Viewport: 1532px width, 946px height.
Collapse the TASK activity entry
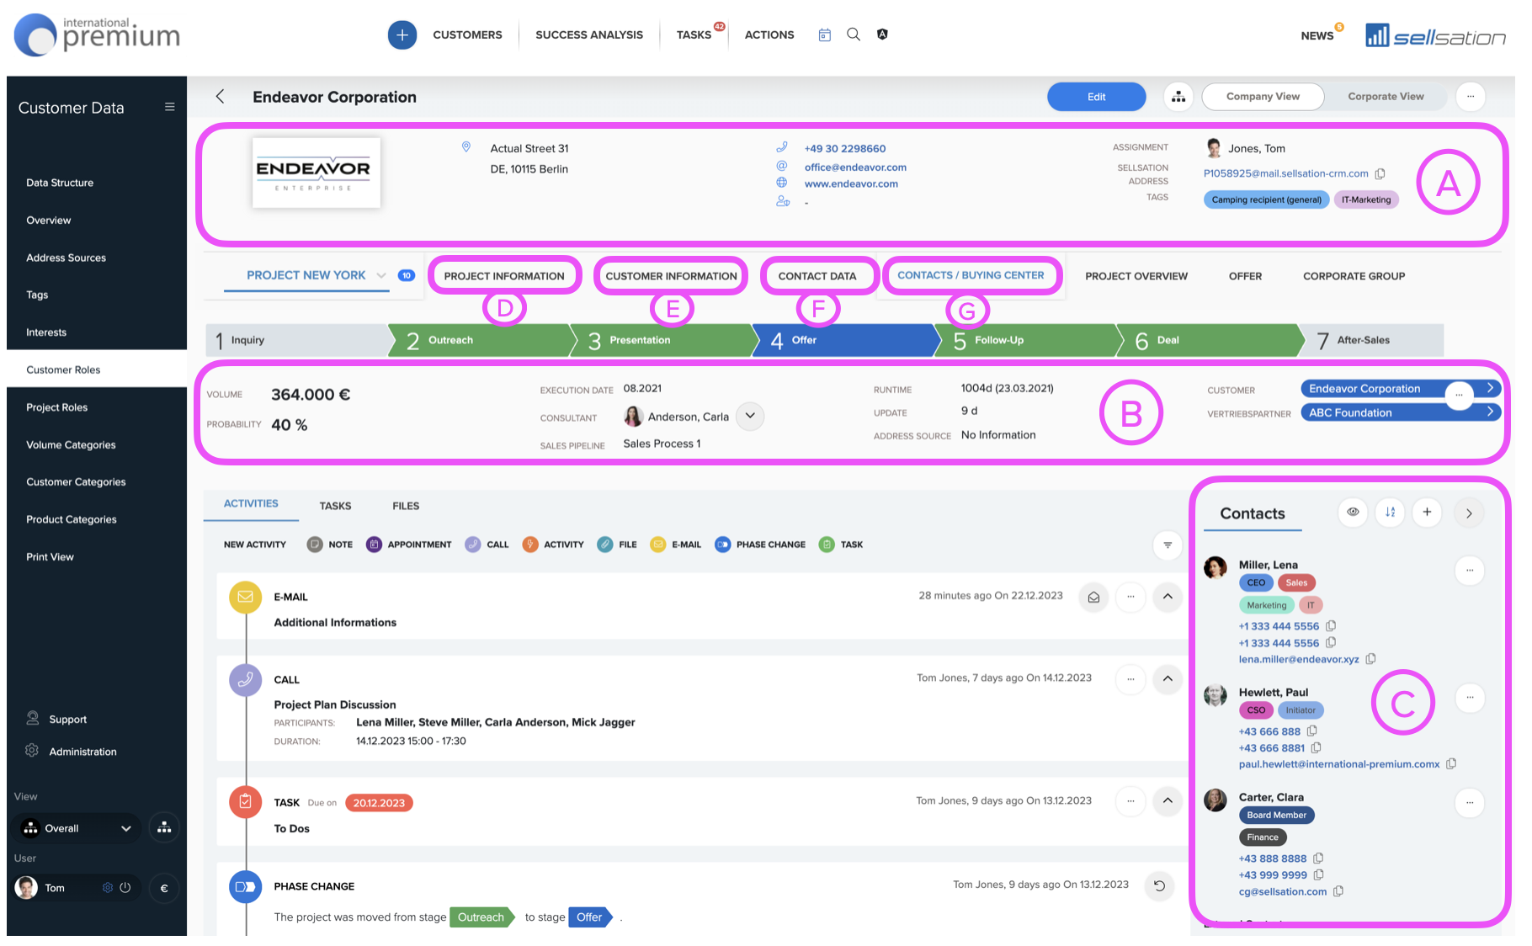point(1168,801)
